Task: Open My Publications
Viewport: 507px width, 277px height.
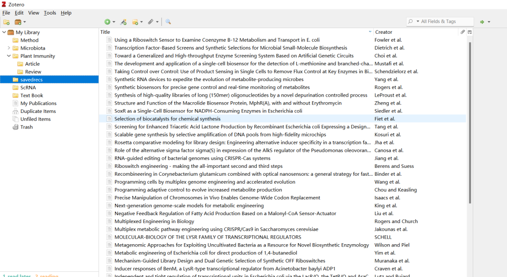Action: (38, 103)
